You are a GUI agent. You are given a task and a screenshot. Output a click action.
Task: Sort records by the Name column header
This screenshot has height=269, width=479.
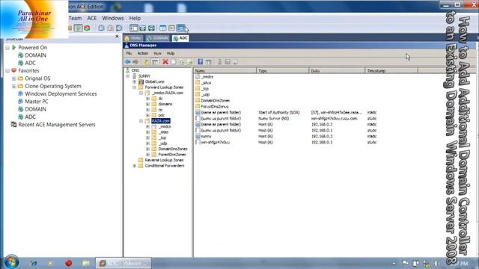[x=225, y=71]
